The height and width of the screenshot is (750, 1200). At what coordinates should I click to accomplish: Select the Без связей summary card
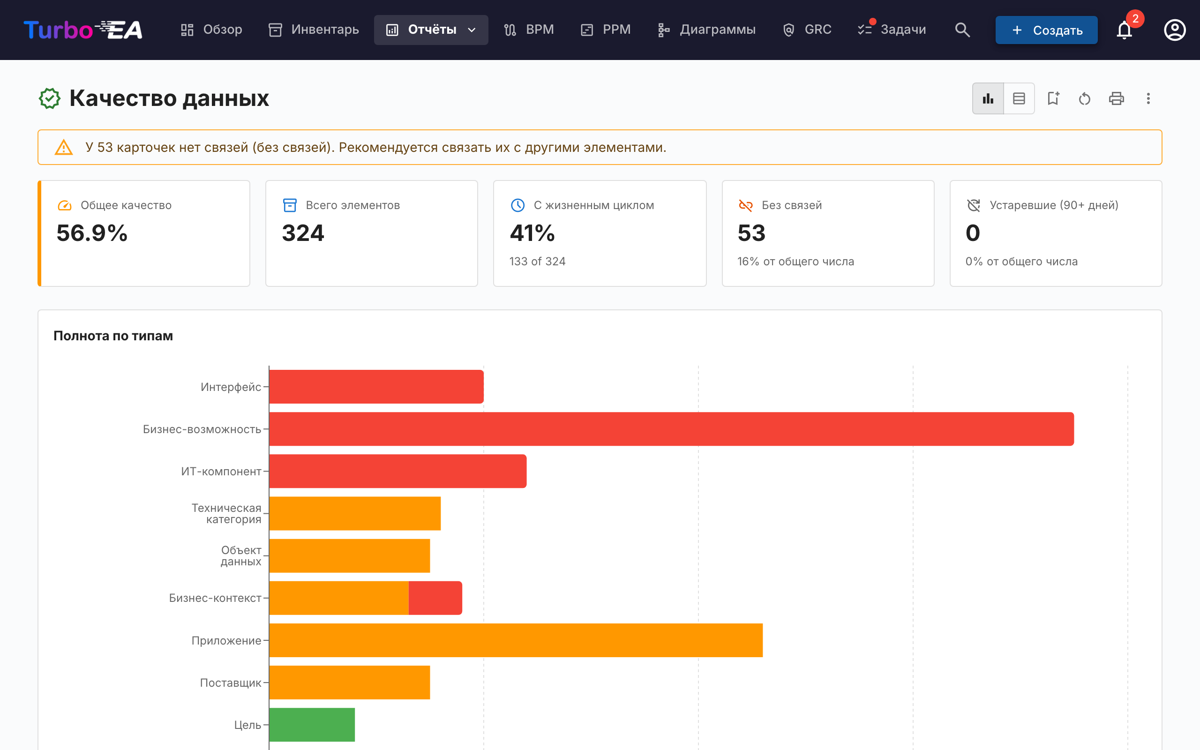point(828,233)
